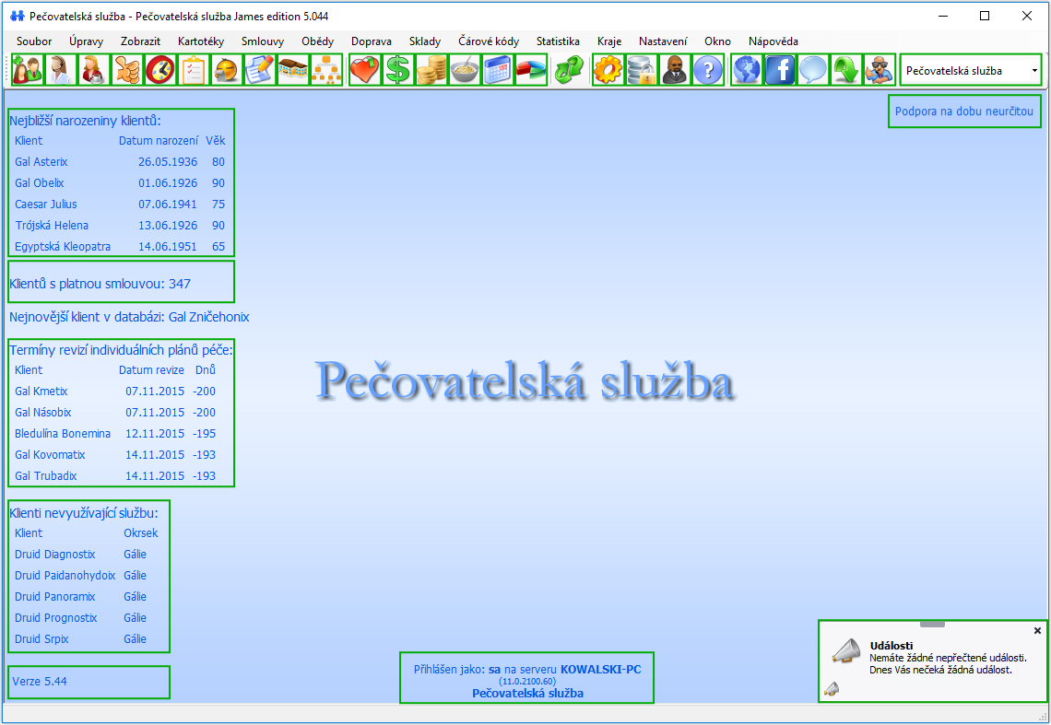Viewport: 1051px width, 725px height.
Task: Open help via the question mark icon
Action: (x=707, y=69)
